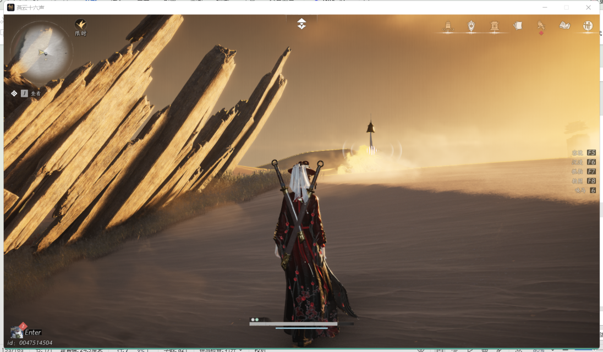Viewport: 603px width, 352px height.
Task: Toggle 沉浸 immersive mode F6
Action: [584, 162]
